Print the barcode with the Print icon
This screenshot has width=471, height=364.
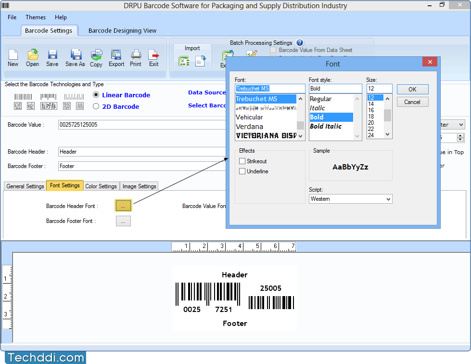tap(136, 54)
